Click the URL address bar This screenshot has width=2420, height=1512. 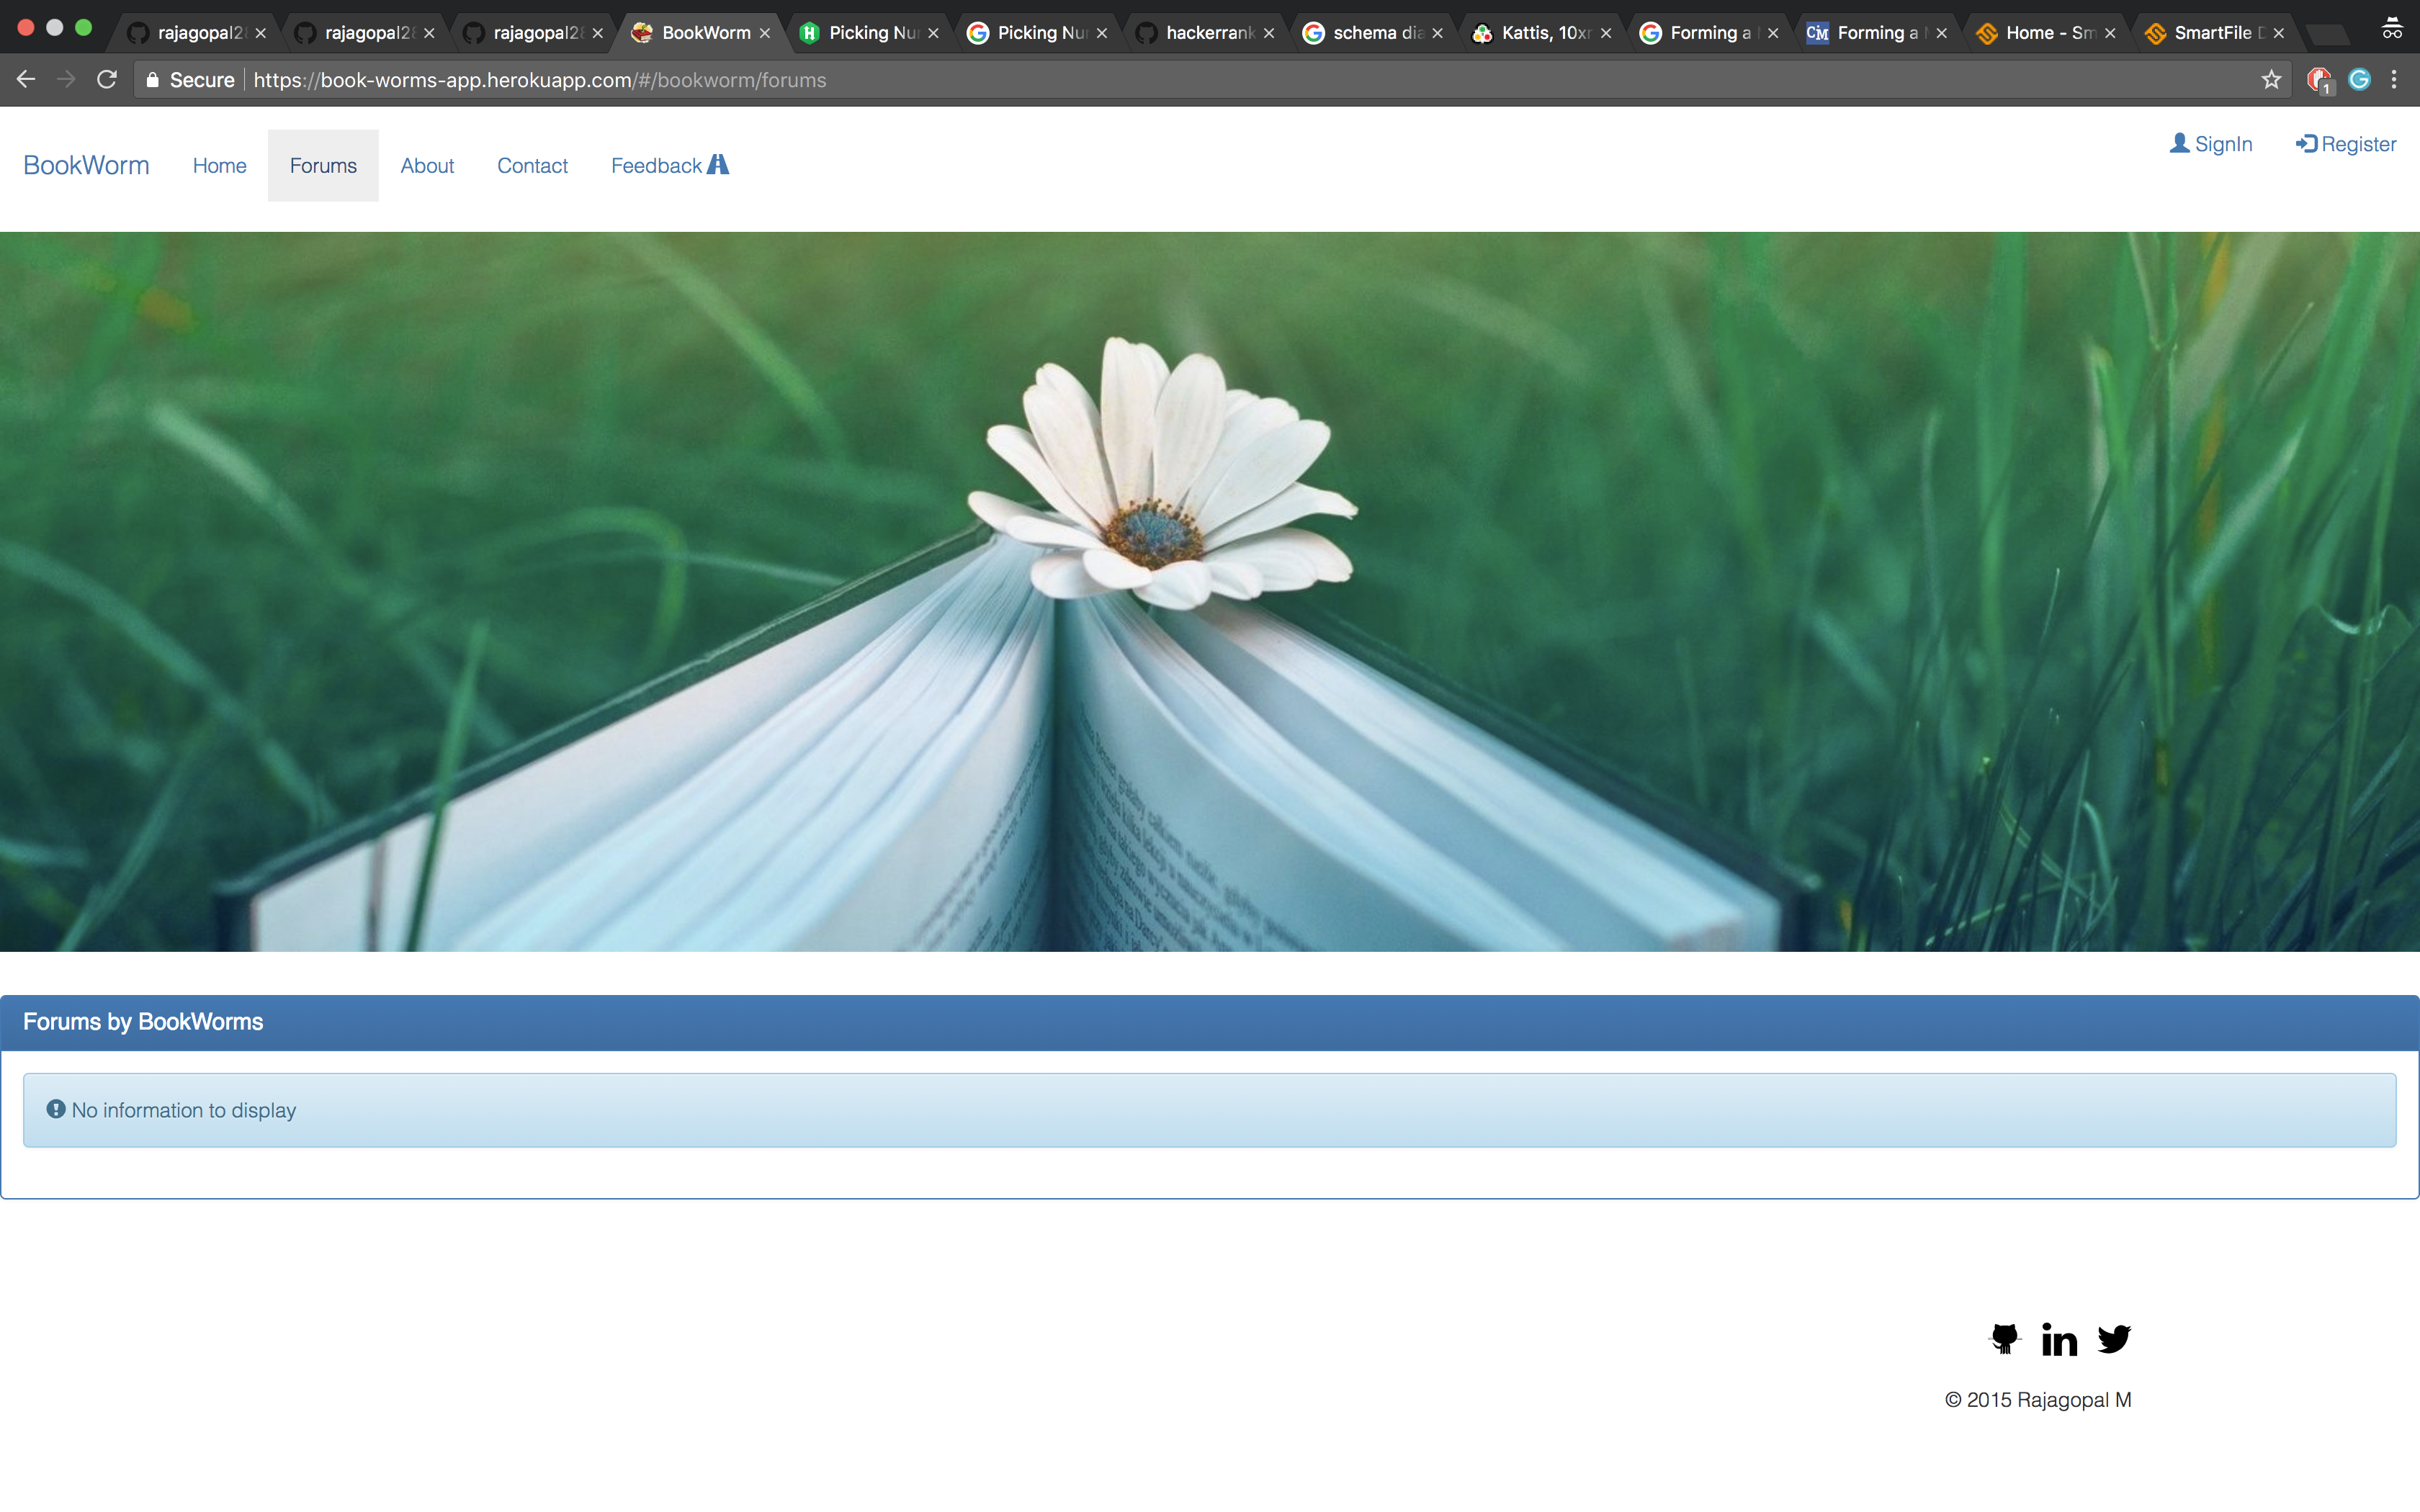click(1200, 80)
